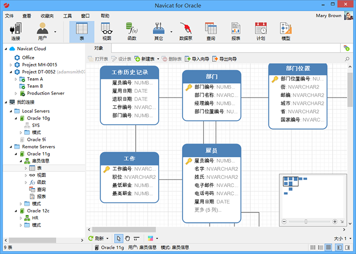Collapse the Oracle 11g connection node
Screen dimensions: 356x254
(x=16, y=154)
